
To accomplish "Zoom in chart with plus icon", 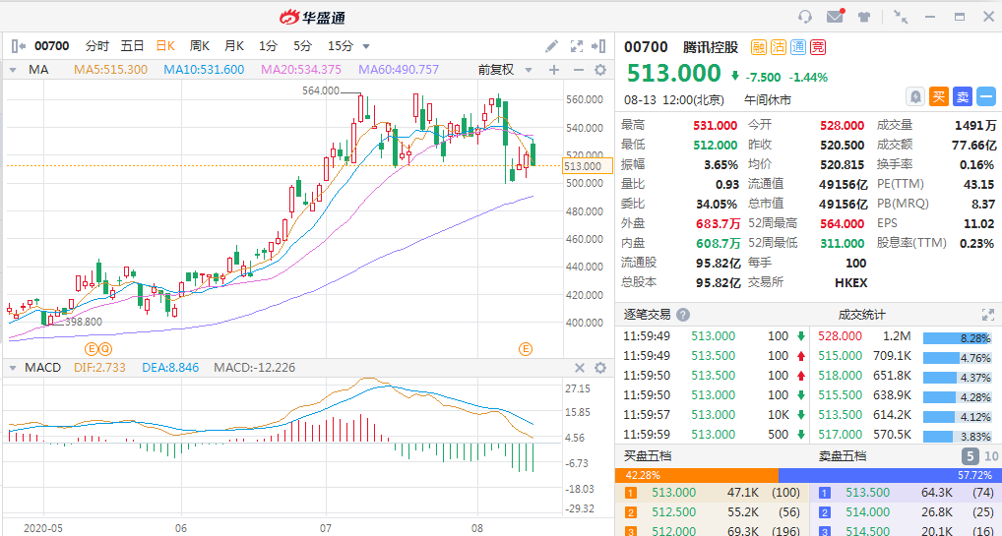I will point(554,70).
